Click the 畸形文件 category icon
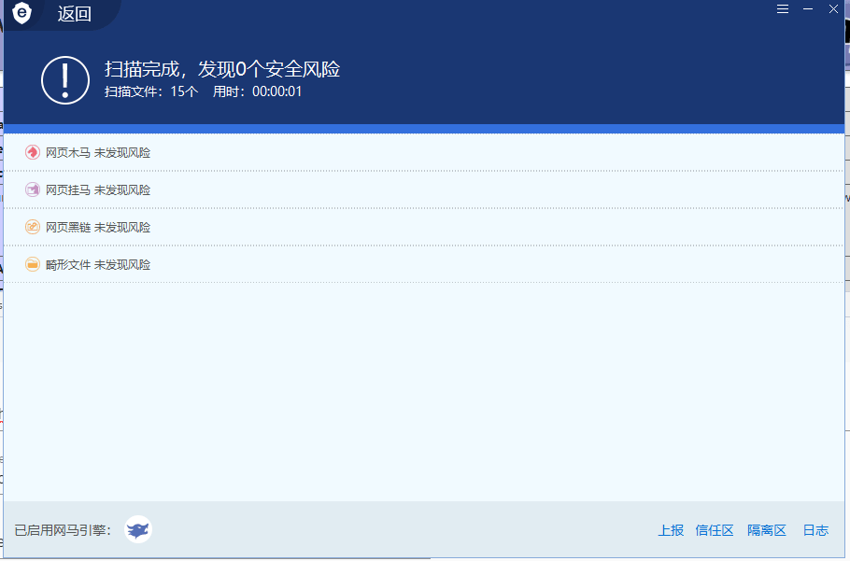The image size is (850, 561). tap(33, 264)
